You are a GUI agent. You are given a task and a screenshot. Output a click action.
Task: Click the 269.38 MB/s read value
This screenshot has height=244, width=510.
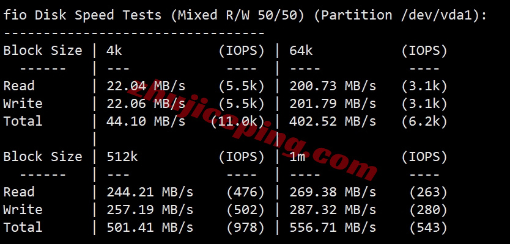[x=333, y=192]
